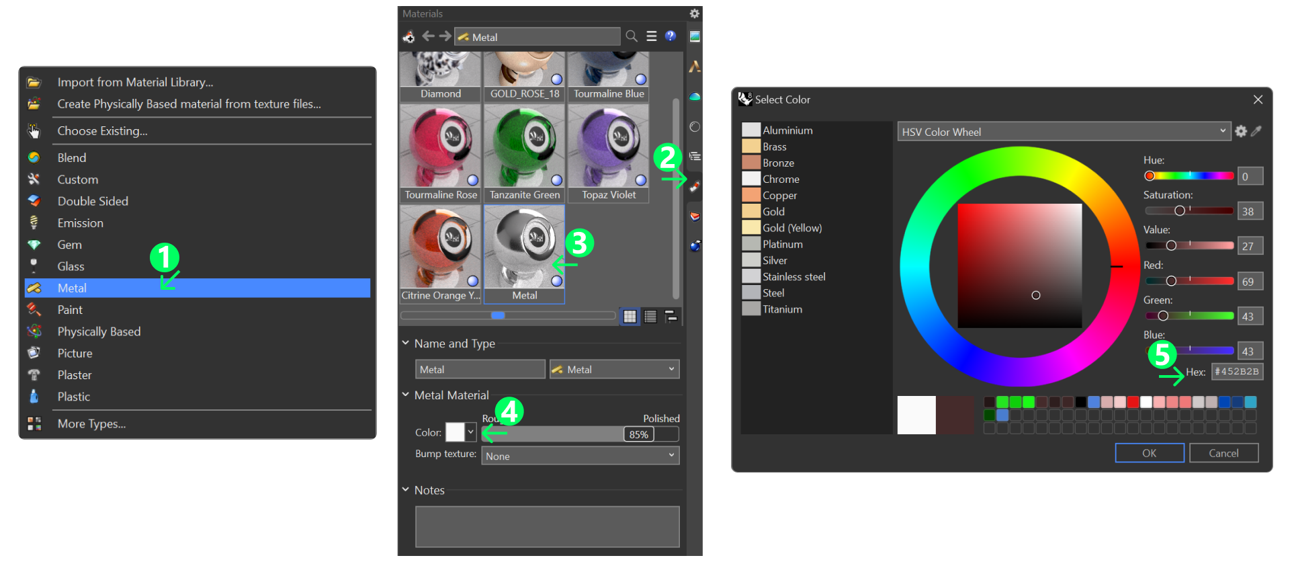Switch material list to list view
Screen dimensions: 1290x562
click(x=650, y=317)
